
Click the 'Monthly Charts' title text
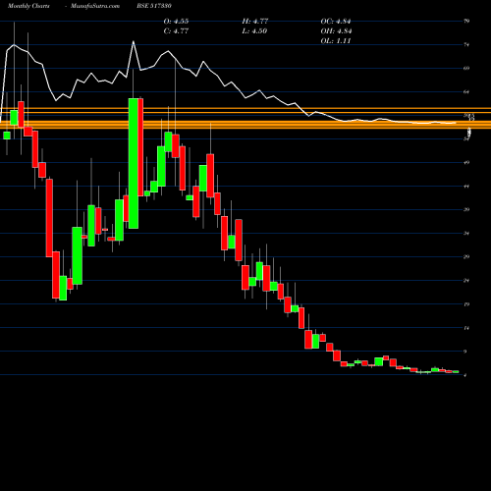28,6
